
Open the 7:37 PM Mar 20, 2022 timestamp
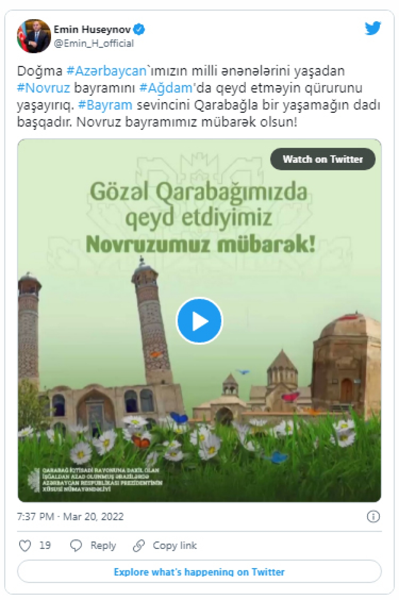[70, 517]
